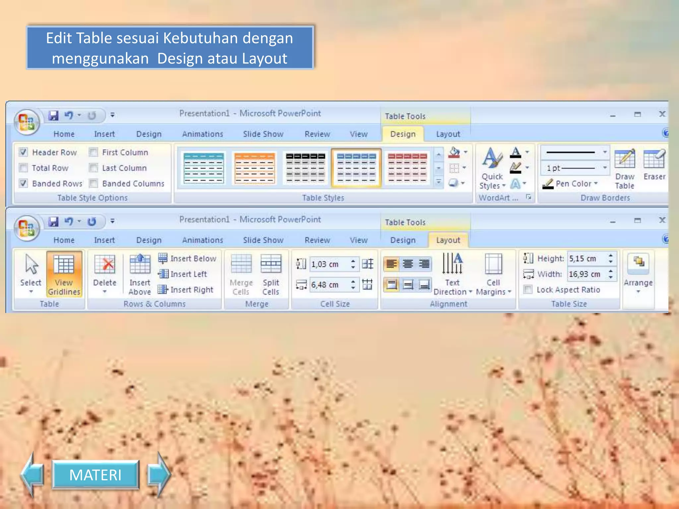Enable the First Column checkbox
Viewport: 679px width, 509px height.
coord(93,152)
